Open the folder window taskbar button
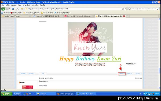 (46, 94)
